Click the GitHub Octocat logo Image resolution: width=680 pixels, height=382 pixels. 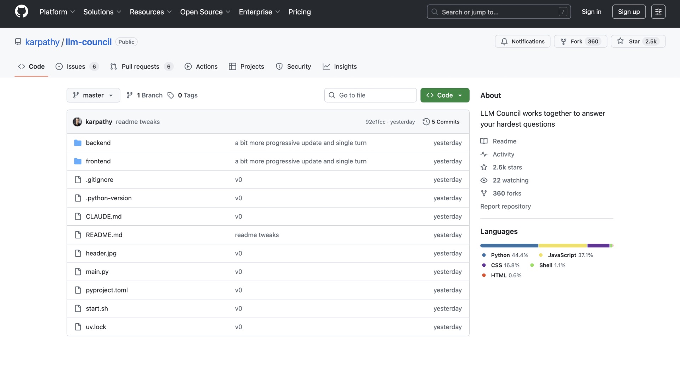[x=22, y=12]
